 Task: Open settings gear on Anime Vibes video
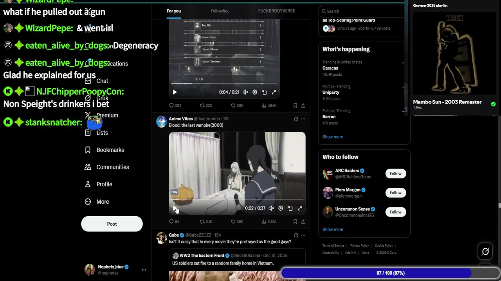coord(281,208)
